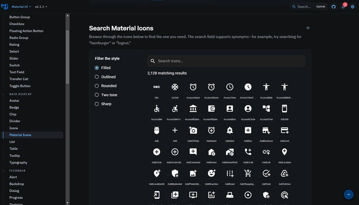The image size is (359, 205).
Task: Choose the Add plus icon
Action: [175, 130]
